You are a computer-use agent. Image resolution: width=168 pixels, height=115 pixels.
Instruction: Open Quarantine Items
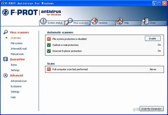(14, 65)
